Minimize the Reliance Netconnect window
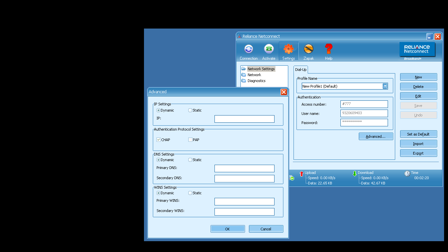Viewport: 448px width, 252px height. tap(430, 37)
